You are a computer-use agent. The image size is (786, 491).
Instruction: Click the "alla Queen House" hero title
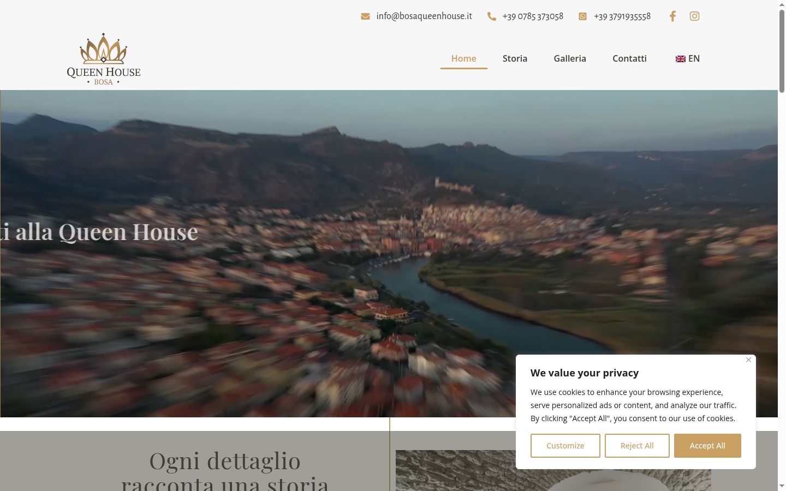point(107,232)
